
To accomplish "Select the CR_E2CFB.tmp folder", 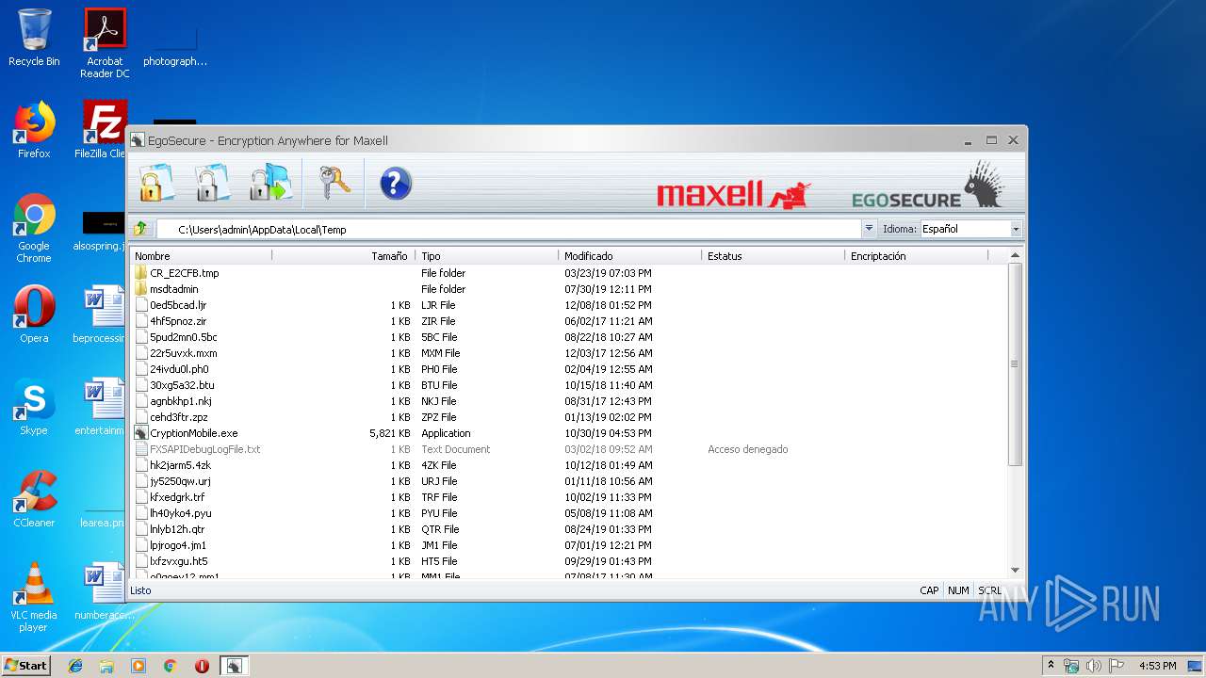I will coord(184,273).
